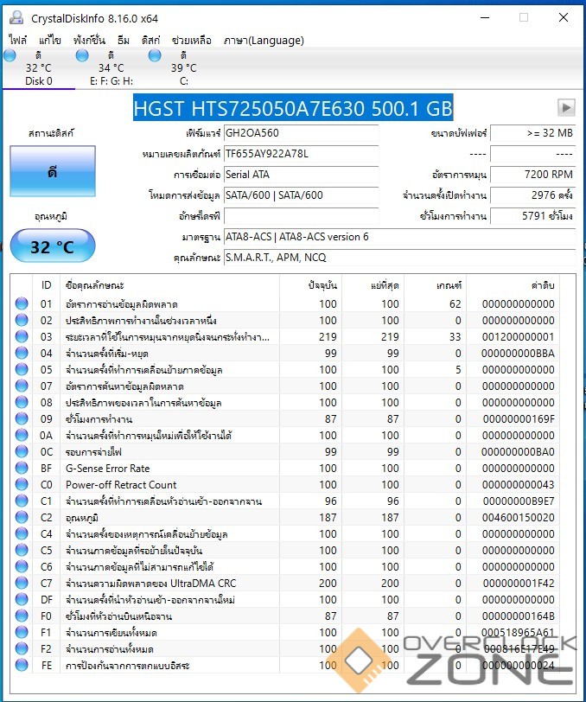Open the แก้ไข (Edit) menu

[50, 40]
